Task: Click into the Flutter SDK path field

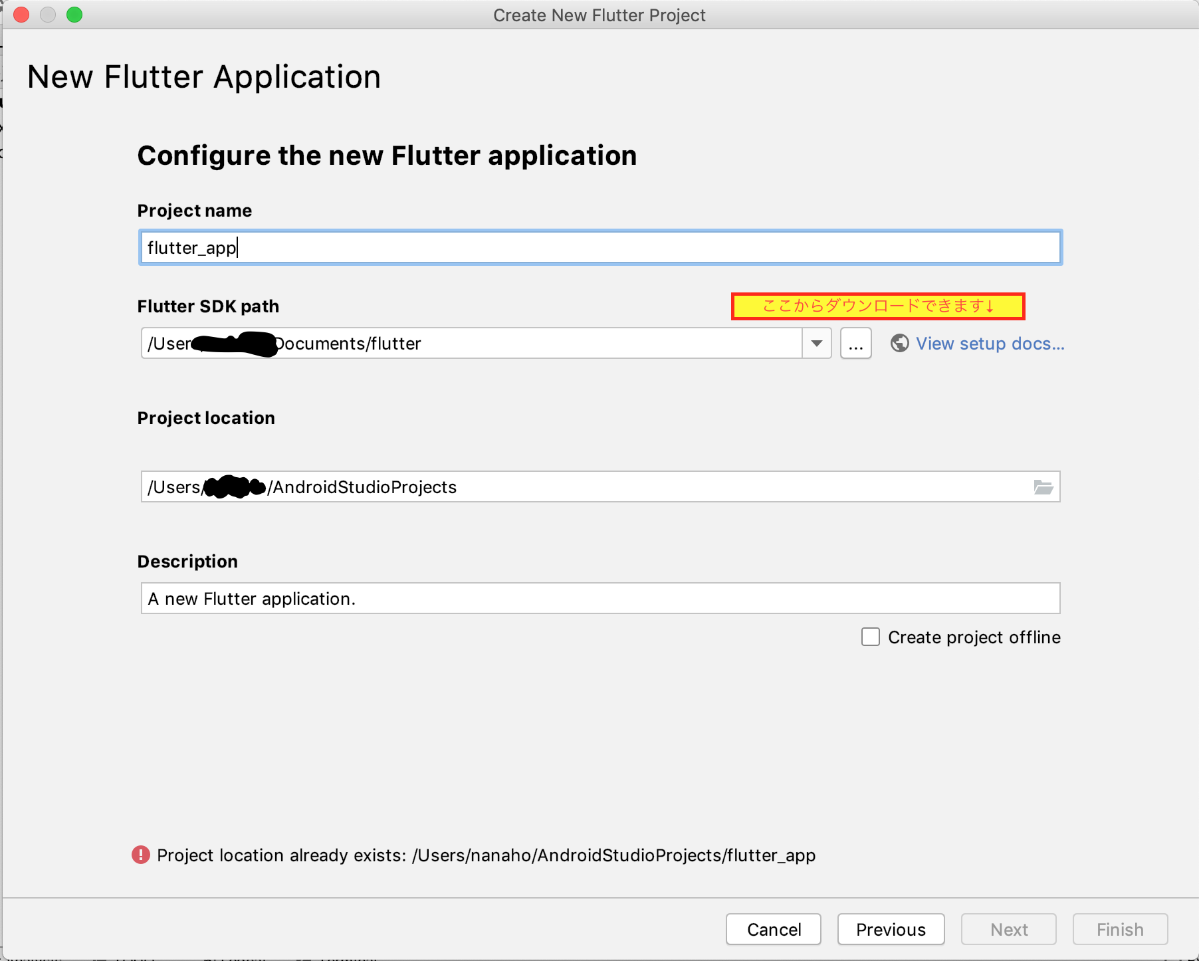Action: (532, 344)
